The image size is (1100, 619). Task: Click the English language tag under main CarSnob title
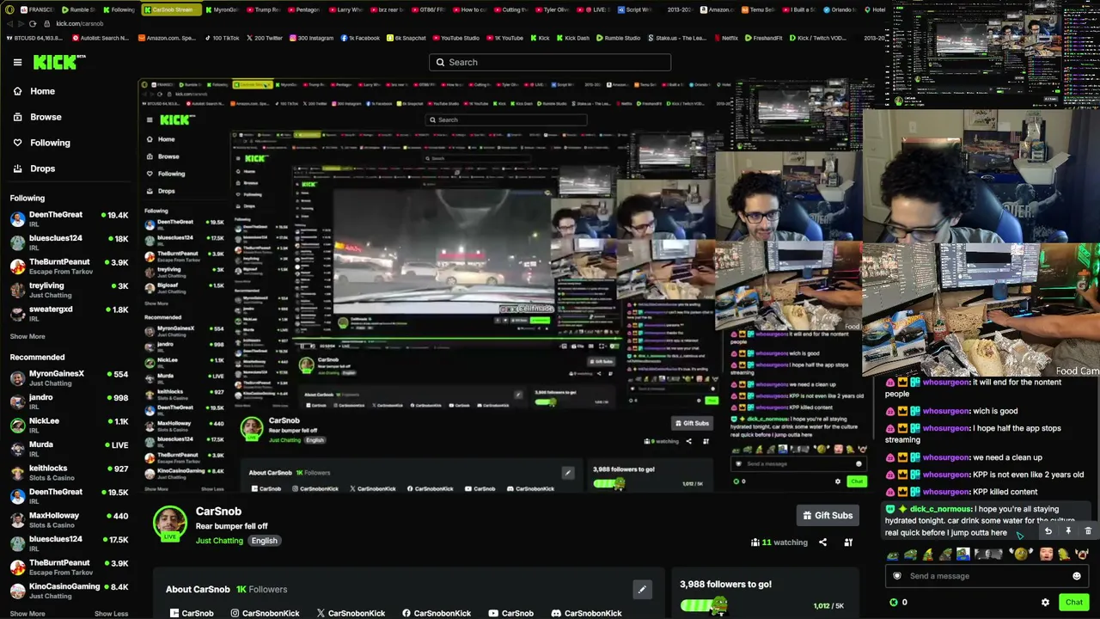[264, 541]
